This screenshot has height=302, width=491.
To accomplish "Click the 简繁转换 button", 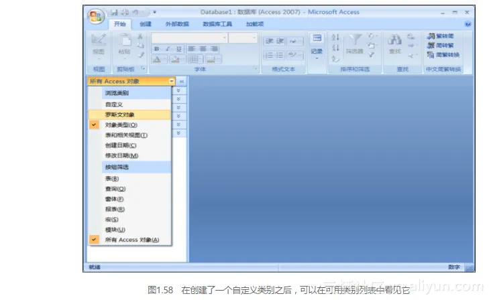I will point(443,55).
